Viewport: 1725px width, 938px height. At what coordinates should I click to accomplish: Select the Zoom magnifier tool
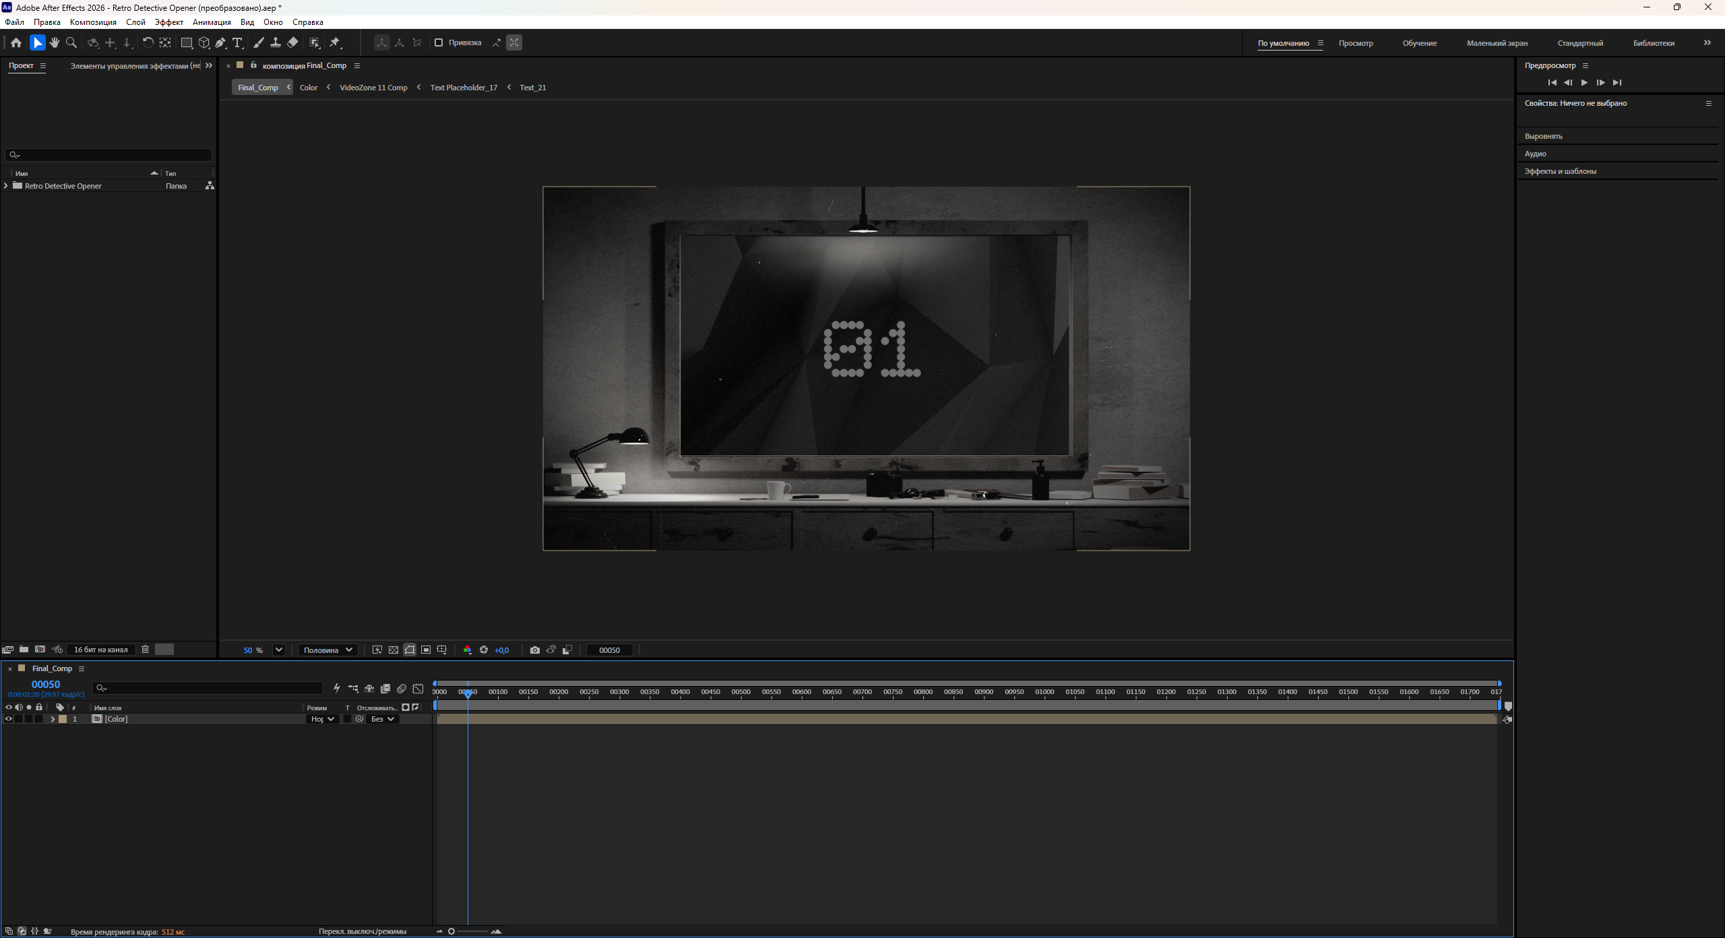click(x=71, y=42)
